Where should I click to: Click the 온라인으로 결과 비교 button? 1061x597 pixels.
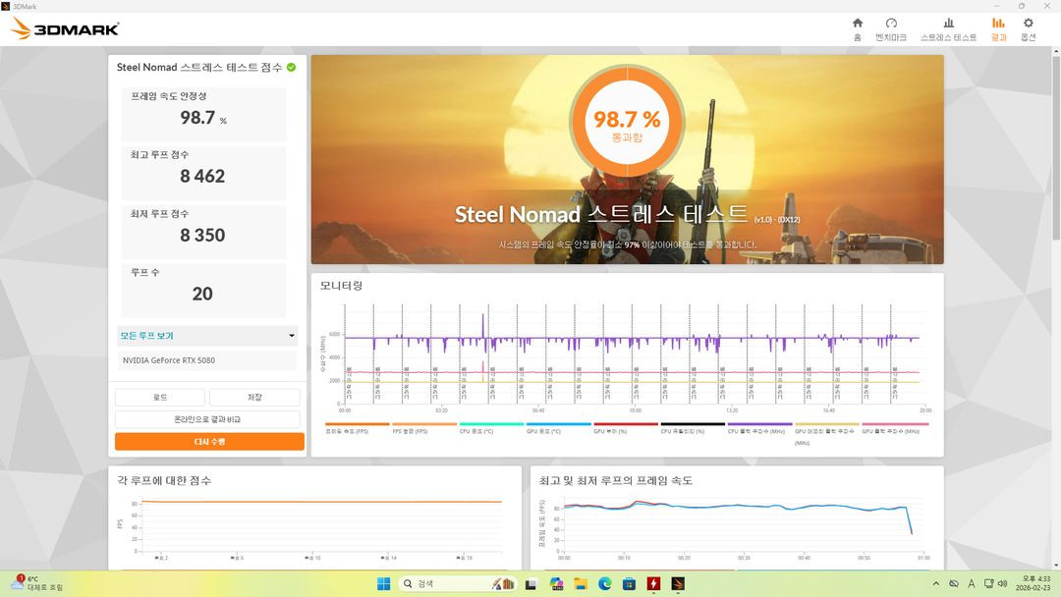point(206,417)
